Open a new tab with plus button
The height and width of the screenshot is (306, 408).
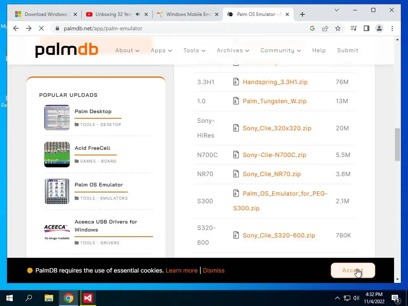point(302,14)
